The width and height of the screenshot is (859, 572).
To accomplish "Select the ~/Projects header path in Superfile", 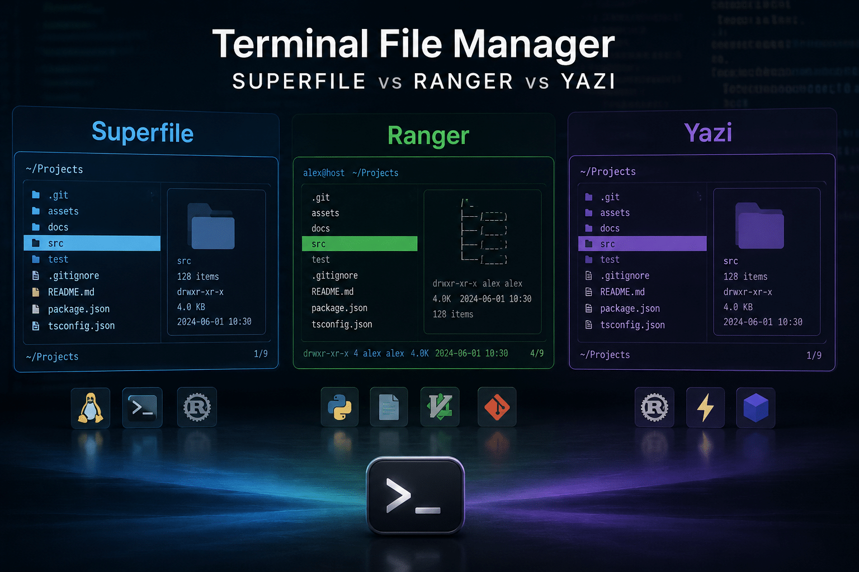I will point(54,169).
